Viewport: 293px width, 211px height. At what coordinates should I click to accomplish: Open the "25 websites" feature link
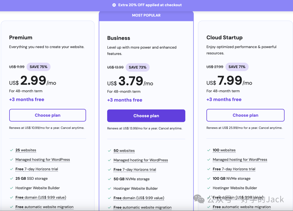click(26, 150)
